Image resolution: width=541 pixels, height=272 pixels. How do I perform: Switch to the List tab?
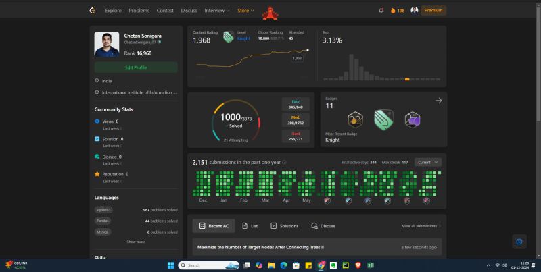pyautogui.click(x=250, y=226)
